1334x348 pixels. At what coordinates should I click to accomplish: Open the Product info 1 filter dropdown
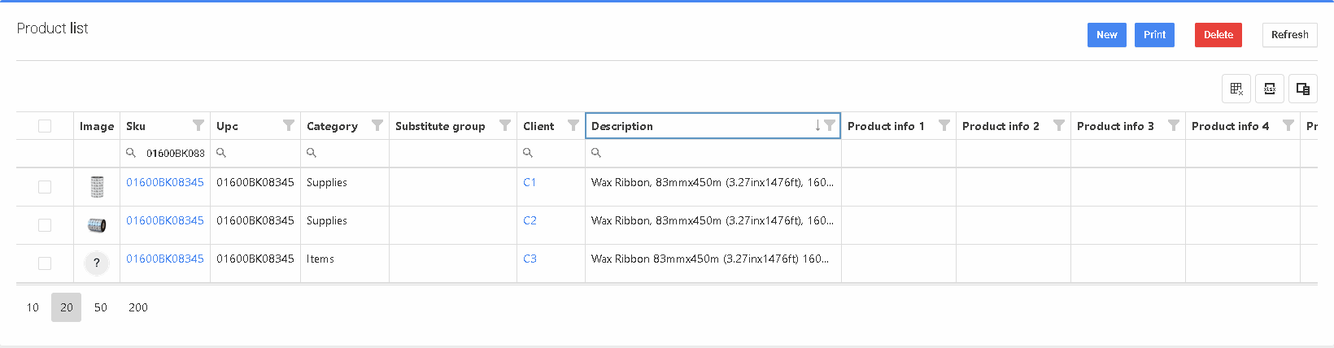click(944, 125)
